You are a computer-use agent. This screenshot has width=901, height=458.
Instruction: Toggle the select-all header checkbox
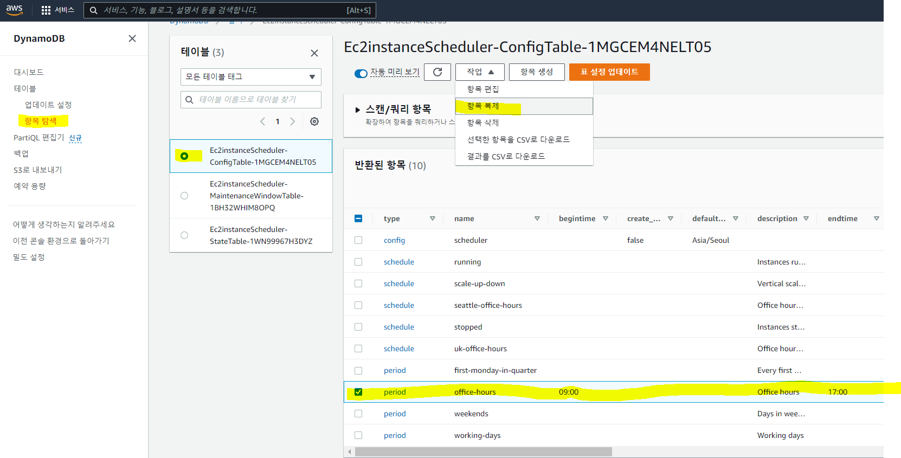tap(358, 218)
